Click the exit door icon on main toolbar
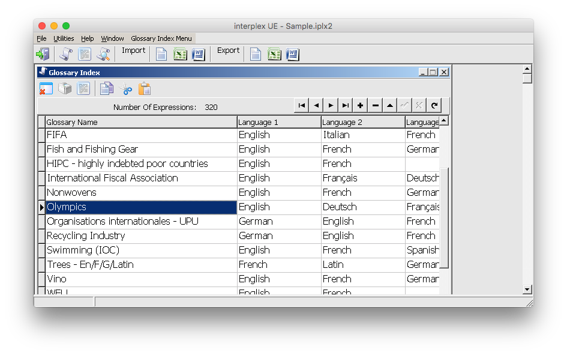This screenshot has width=567, height=355. tap(41, 54)
